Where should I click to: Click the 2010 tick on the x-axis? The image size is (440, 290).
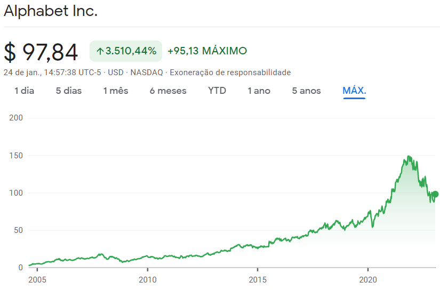click(x=148, y=280)
